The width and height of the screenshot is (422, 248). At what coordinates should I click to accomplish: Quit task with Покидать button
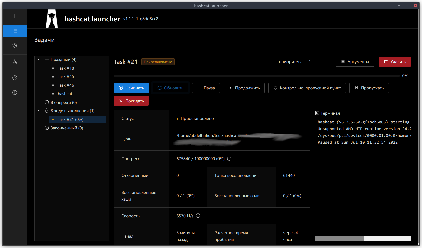(131, 101)
